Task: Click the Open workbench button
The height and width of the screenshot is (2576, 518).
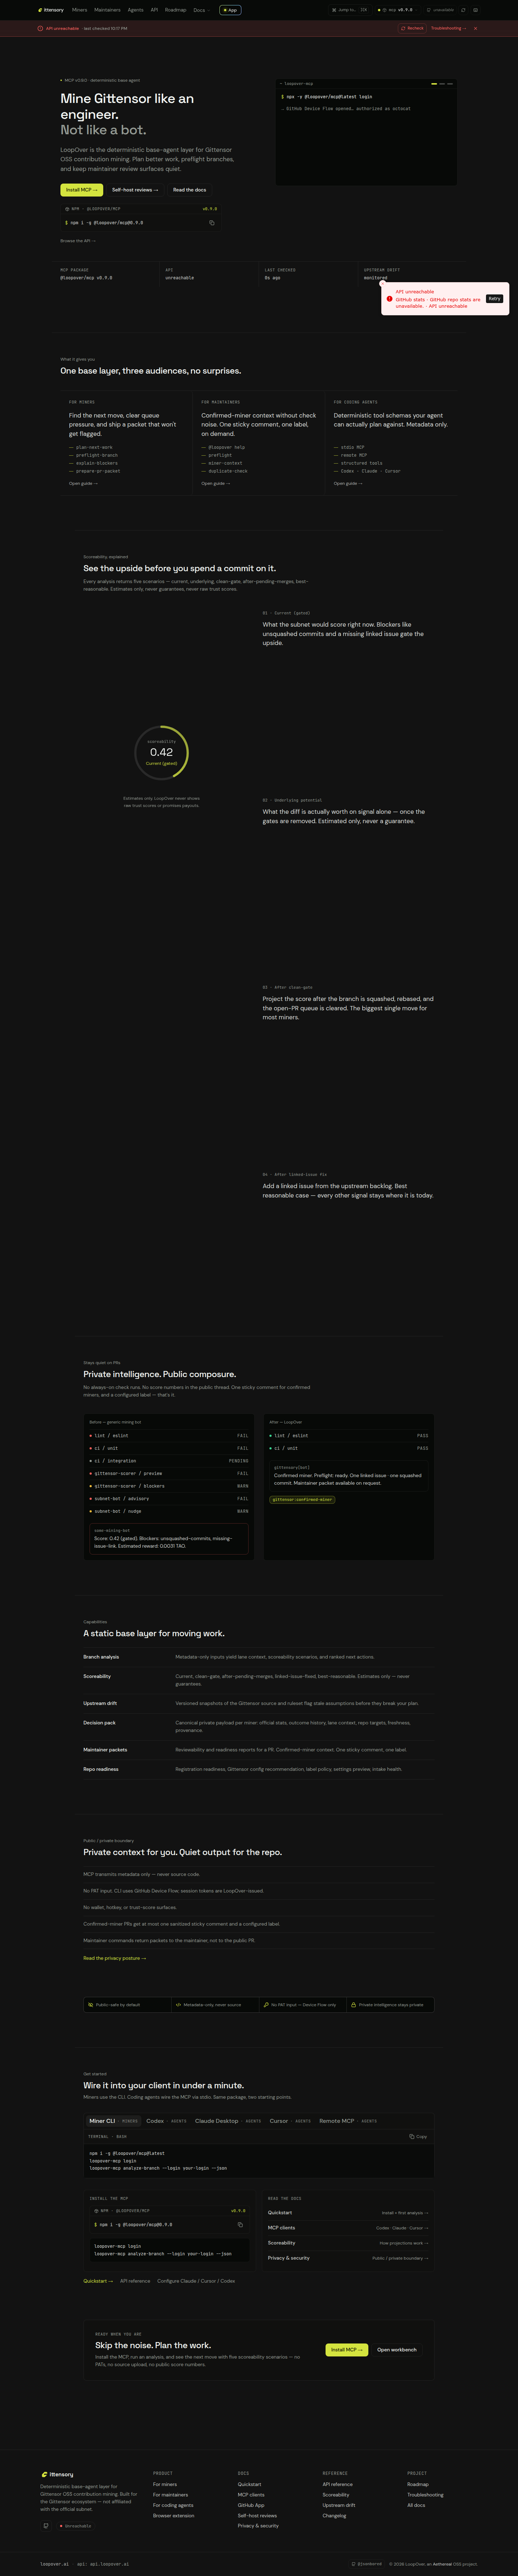Action: coord(397,2350)
